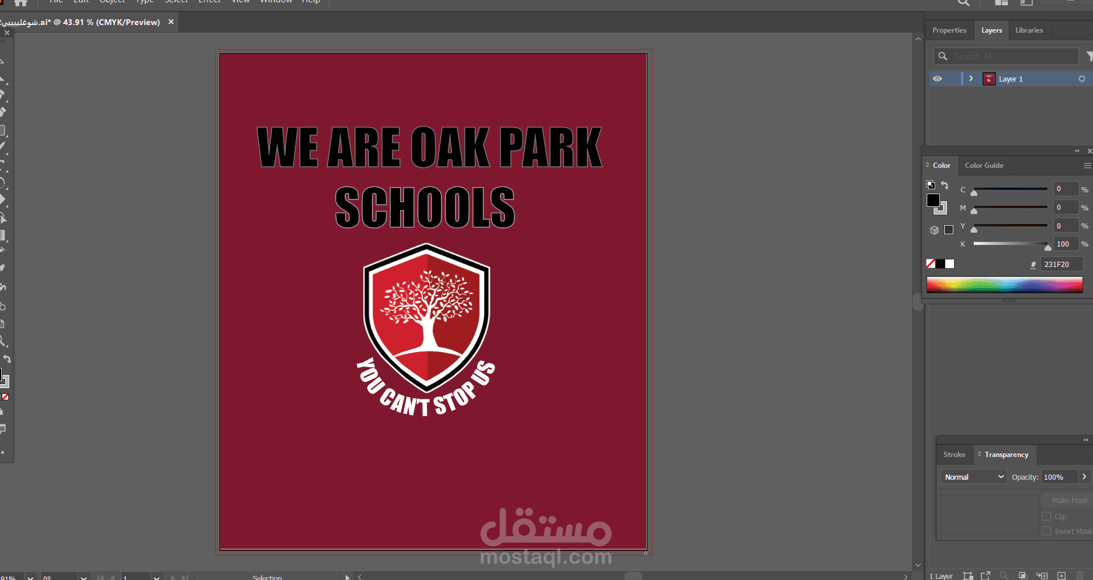Select the Zoom tool in toolbar

3,341
